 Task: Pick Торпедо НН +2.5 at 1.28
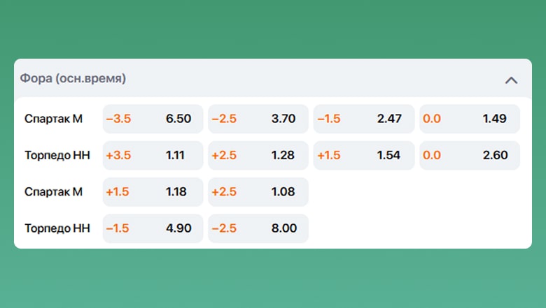point(258,155)
